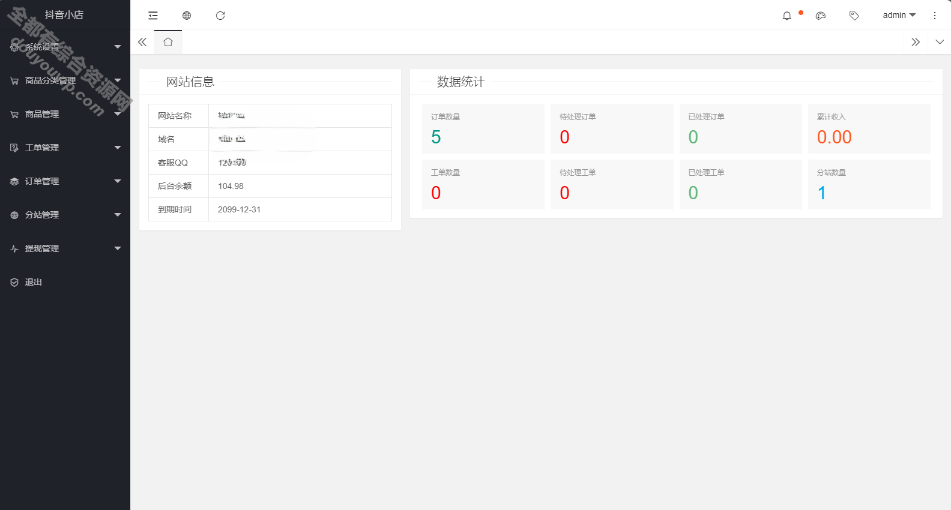Click the 客服QQ table label
Image resolution: width=951 pixels, height=510 pixels.
[x=173, y=163]
